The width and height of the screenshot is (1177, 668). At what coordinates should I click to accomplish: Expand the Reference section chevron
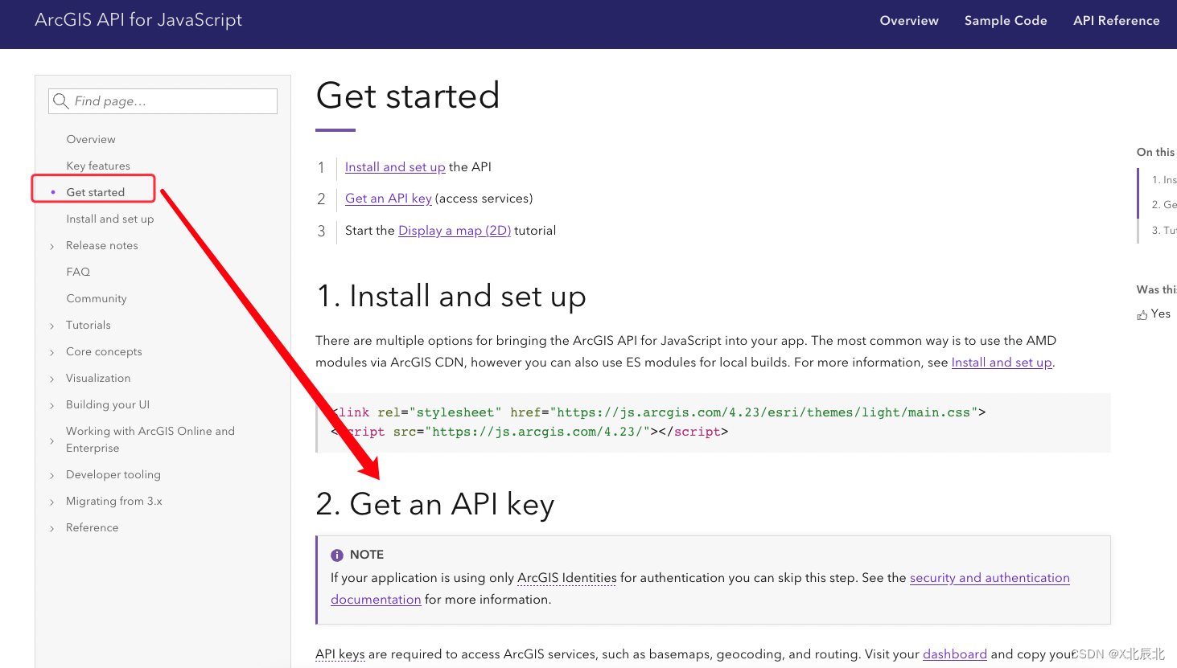coord(51,527)
